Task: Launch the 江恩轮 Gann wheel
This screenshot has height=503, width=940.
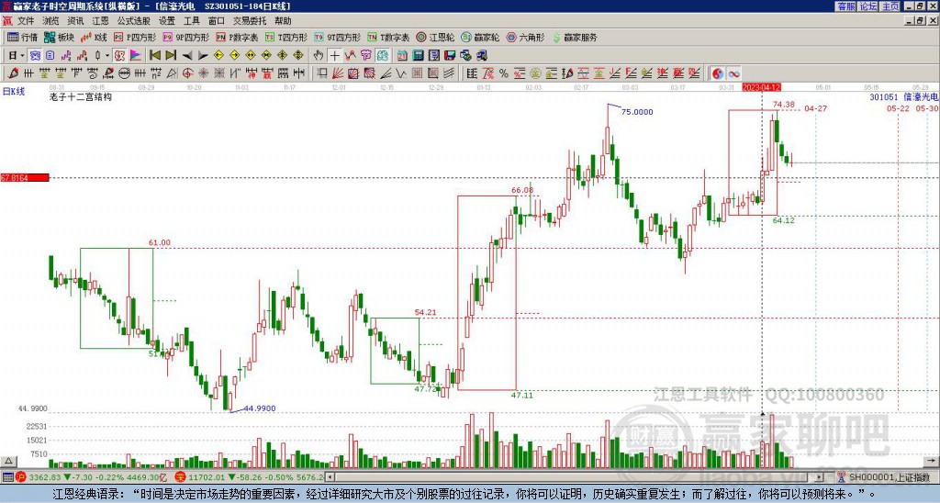Action: click(x=435, y=37)
